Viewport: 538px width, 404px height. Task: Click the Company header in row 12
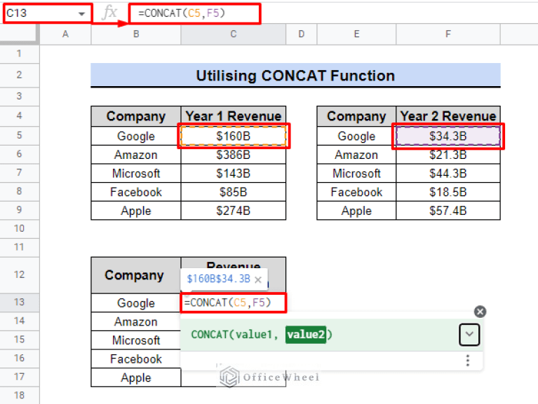click(x=136, y=275)
